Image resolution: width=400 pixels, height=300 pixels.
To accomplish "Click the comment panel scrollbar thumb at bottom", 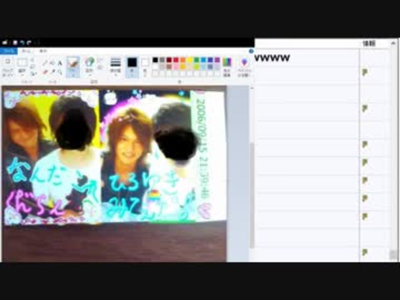I will click(393, 255).
